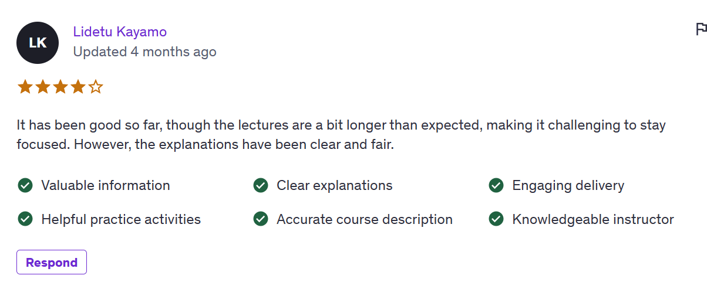Click the fourth rating star

tap(78, 87)
